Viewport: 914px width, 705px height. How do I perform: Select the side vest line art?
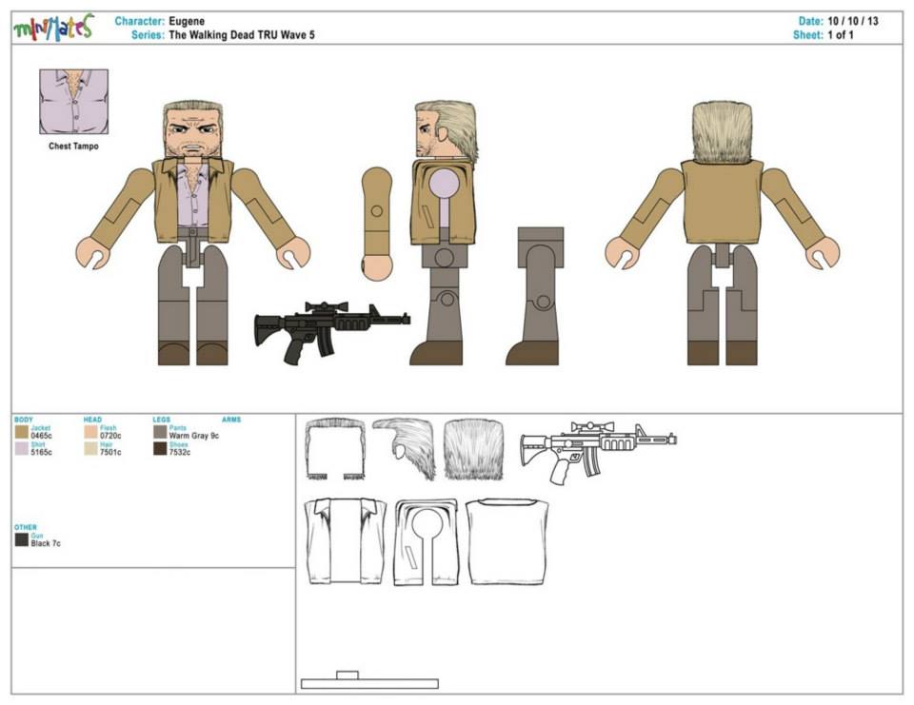pyautogui.click(x=427, y=541)
